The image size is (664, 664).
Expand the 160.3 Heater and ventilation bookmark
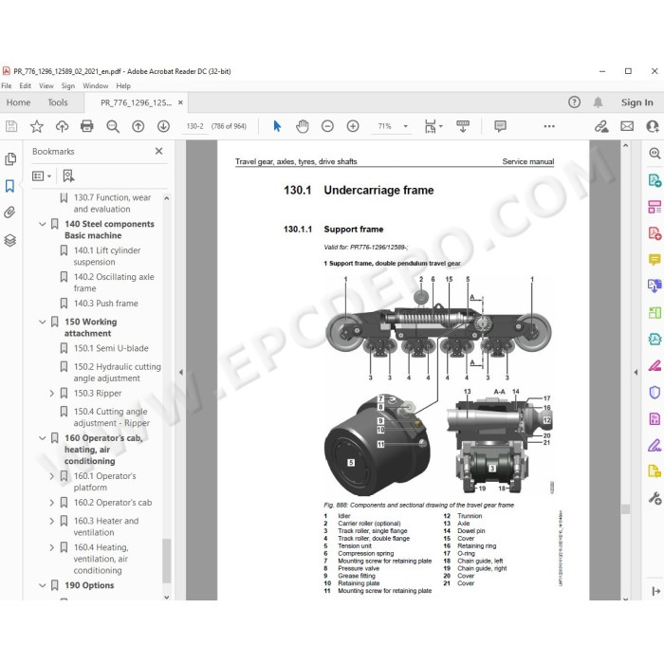pos(51,521)
